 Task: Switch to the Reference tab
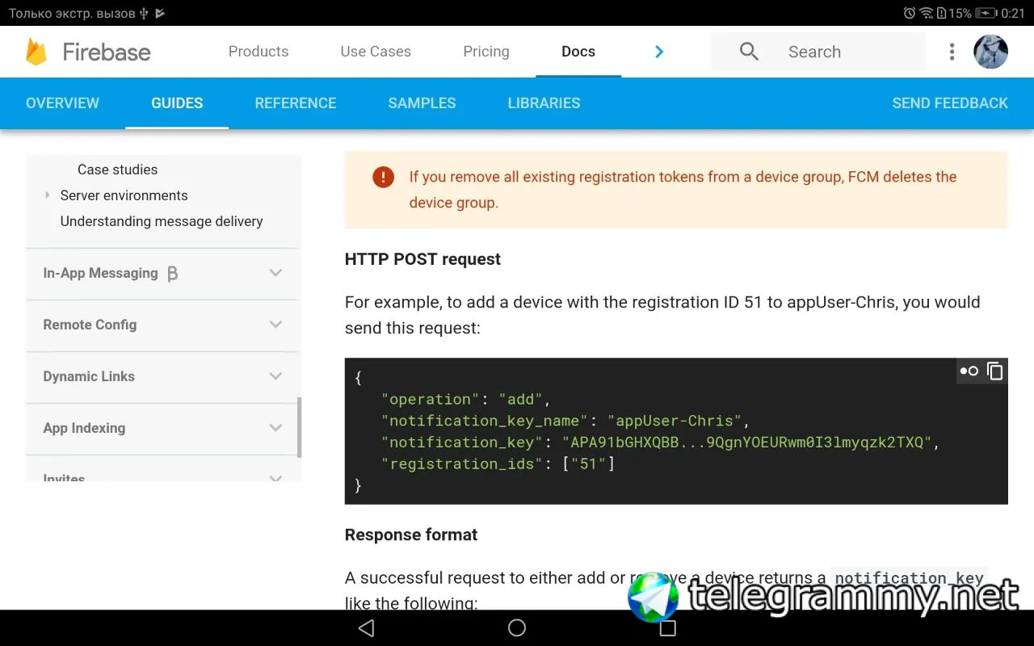[x=296, y=103]
